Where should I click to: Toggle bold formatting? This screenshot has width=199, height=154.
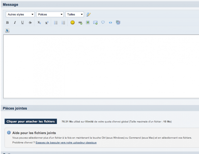(7, 23)
